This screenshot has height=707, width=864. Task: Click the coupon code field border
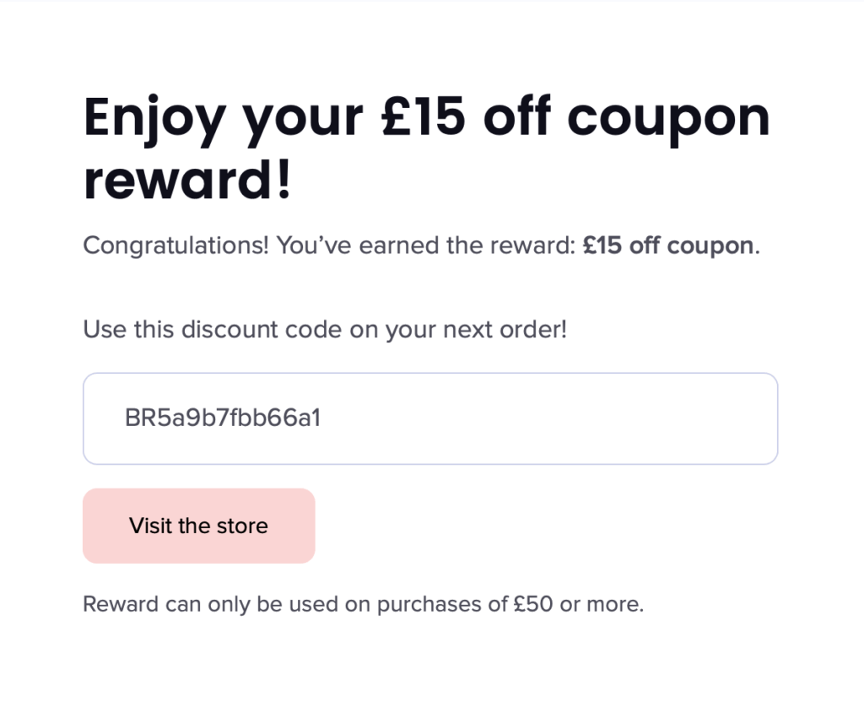pyautogui.click(x=429, y=375)
